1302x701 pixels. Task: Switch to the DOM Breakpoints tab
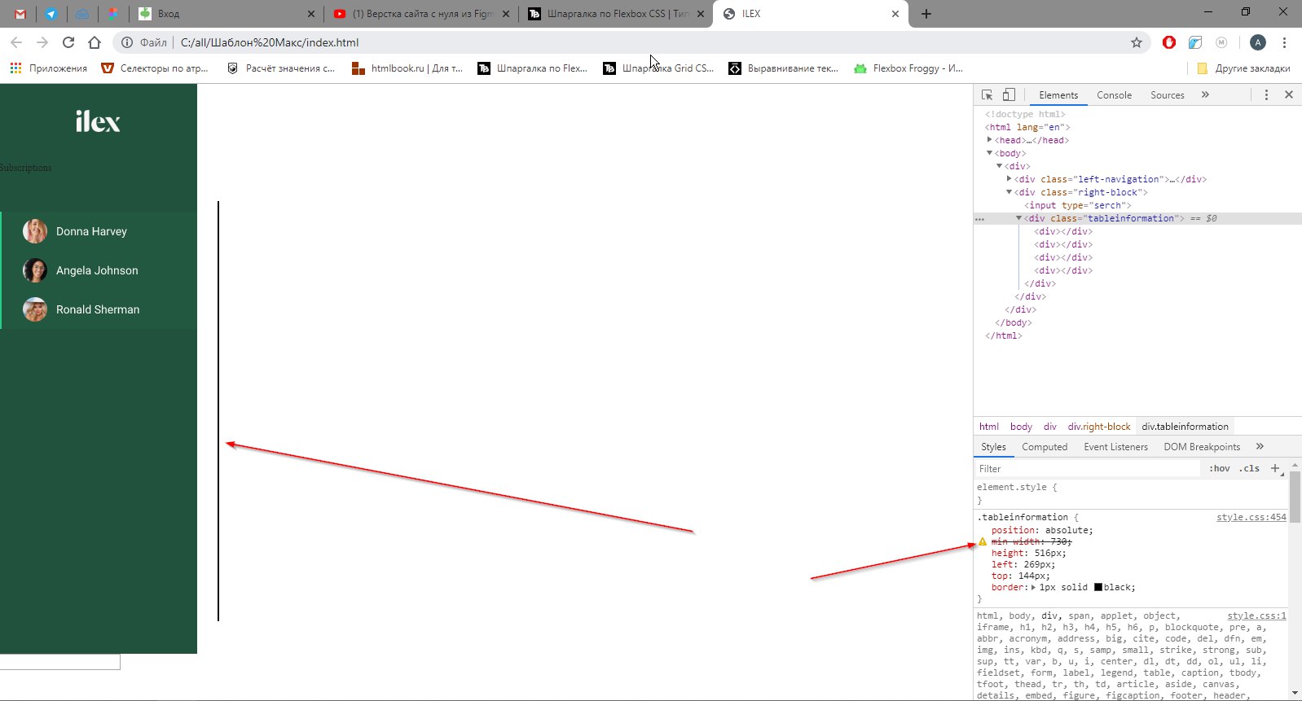pyautogui.click(x=1202, y=447)
